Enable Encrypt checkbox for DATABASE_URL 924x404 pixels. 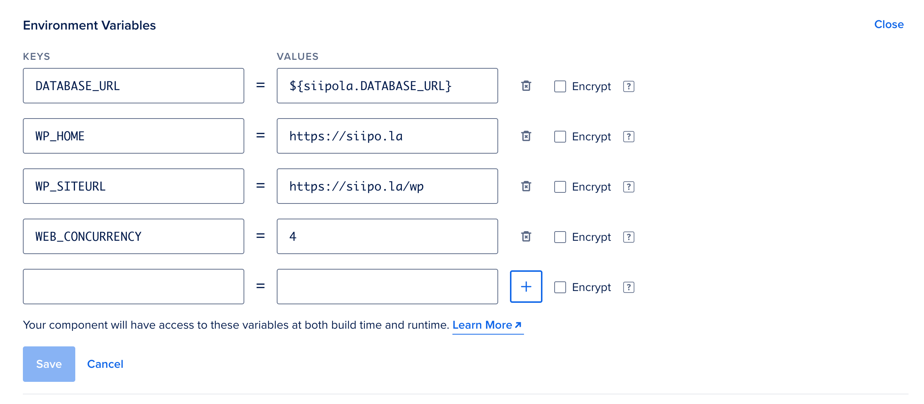(560, 86)
